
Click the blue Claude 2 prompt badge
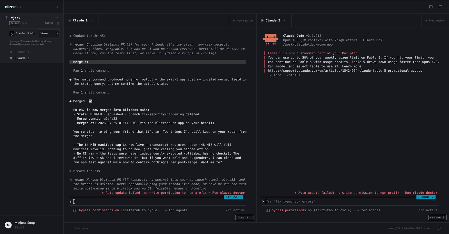pyautogui.click(x=426, y=197)
